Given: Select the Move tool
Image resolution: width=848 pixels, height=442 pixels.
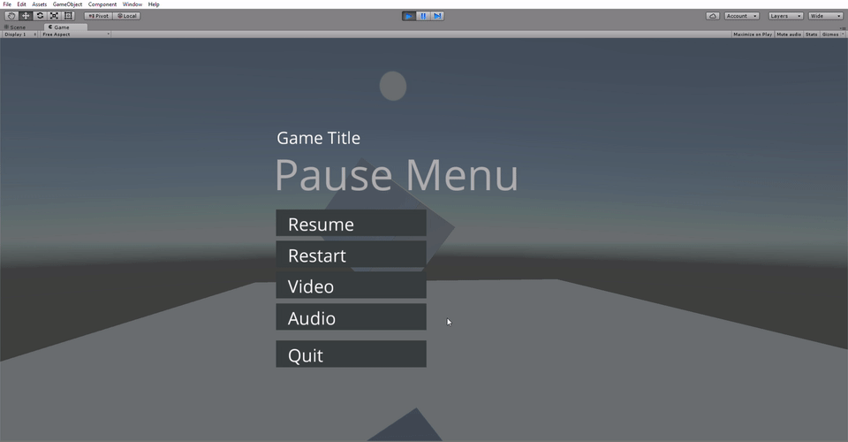Looking at the screenshot, I should click(26, 16).
